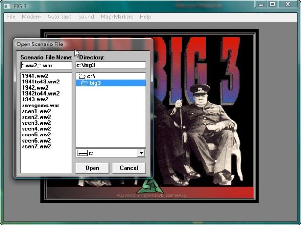This screenshot has height=225, width=301.
Task: Select savegame.war from the file list
Action: click(40, 105)
